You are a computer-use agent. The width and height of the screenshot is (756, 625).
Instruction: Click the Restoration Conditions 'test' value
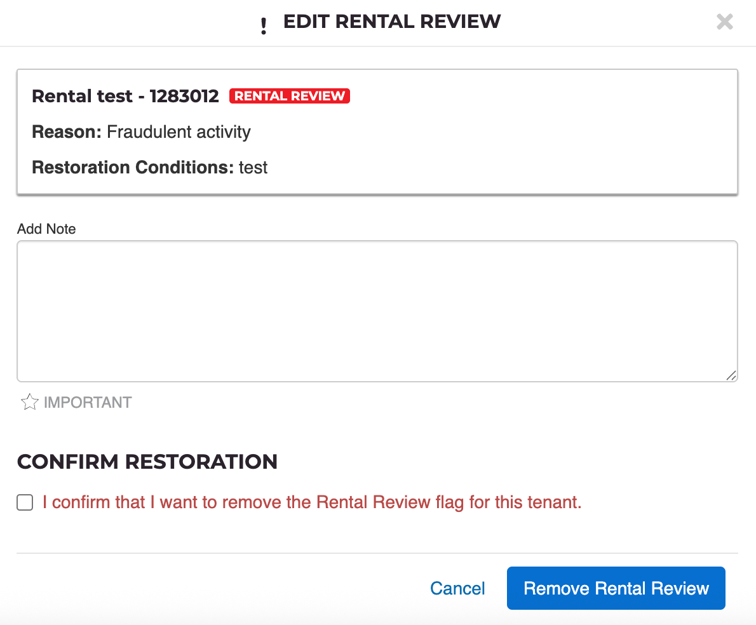[x=253, y=168]
